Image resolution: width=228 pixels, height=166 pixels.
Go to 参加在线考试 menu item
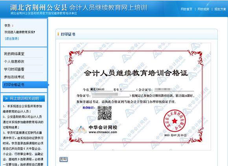click(x=14, y=77)
